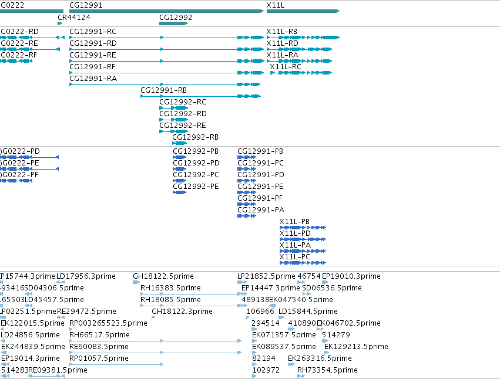This screenshot has height=379, width=500.
Task: Click the CG12992-PD protein label
Action: pyautogui.click(x=196, y=163)
